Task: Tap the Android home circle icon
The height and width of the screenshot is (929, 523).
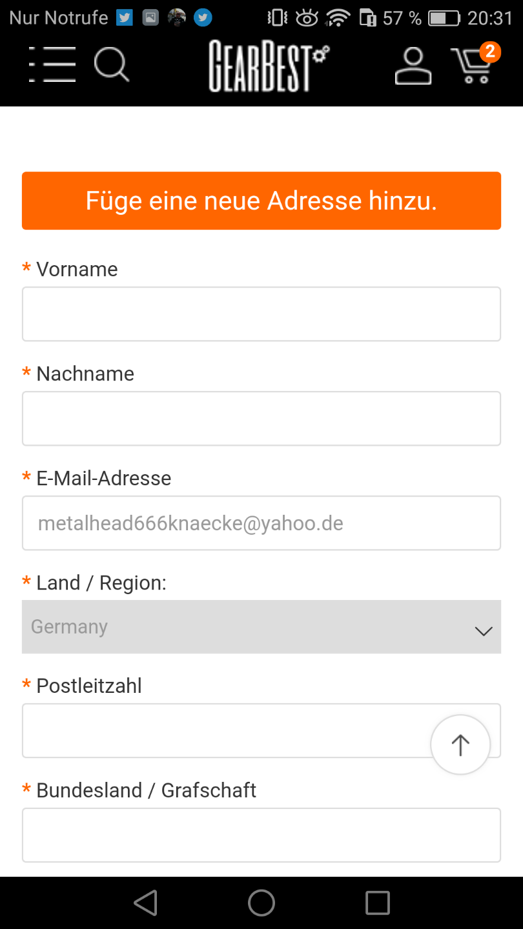Action: (x=261, y=903)
